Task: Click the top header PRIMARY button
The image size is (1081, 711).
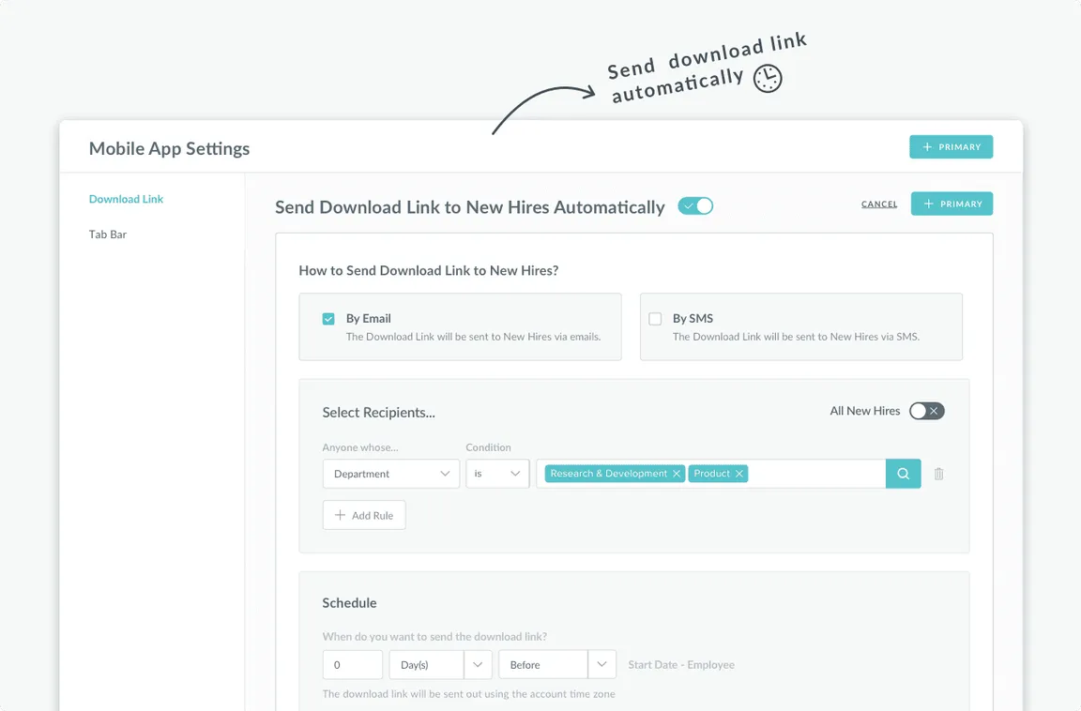Action: click(952, 146)
